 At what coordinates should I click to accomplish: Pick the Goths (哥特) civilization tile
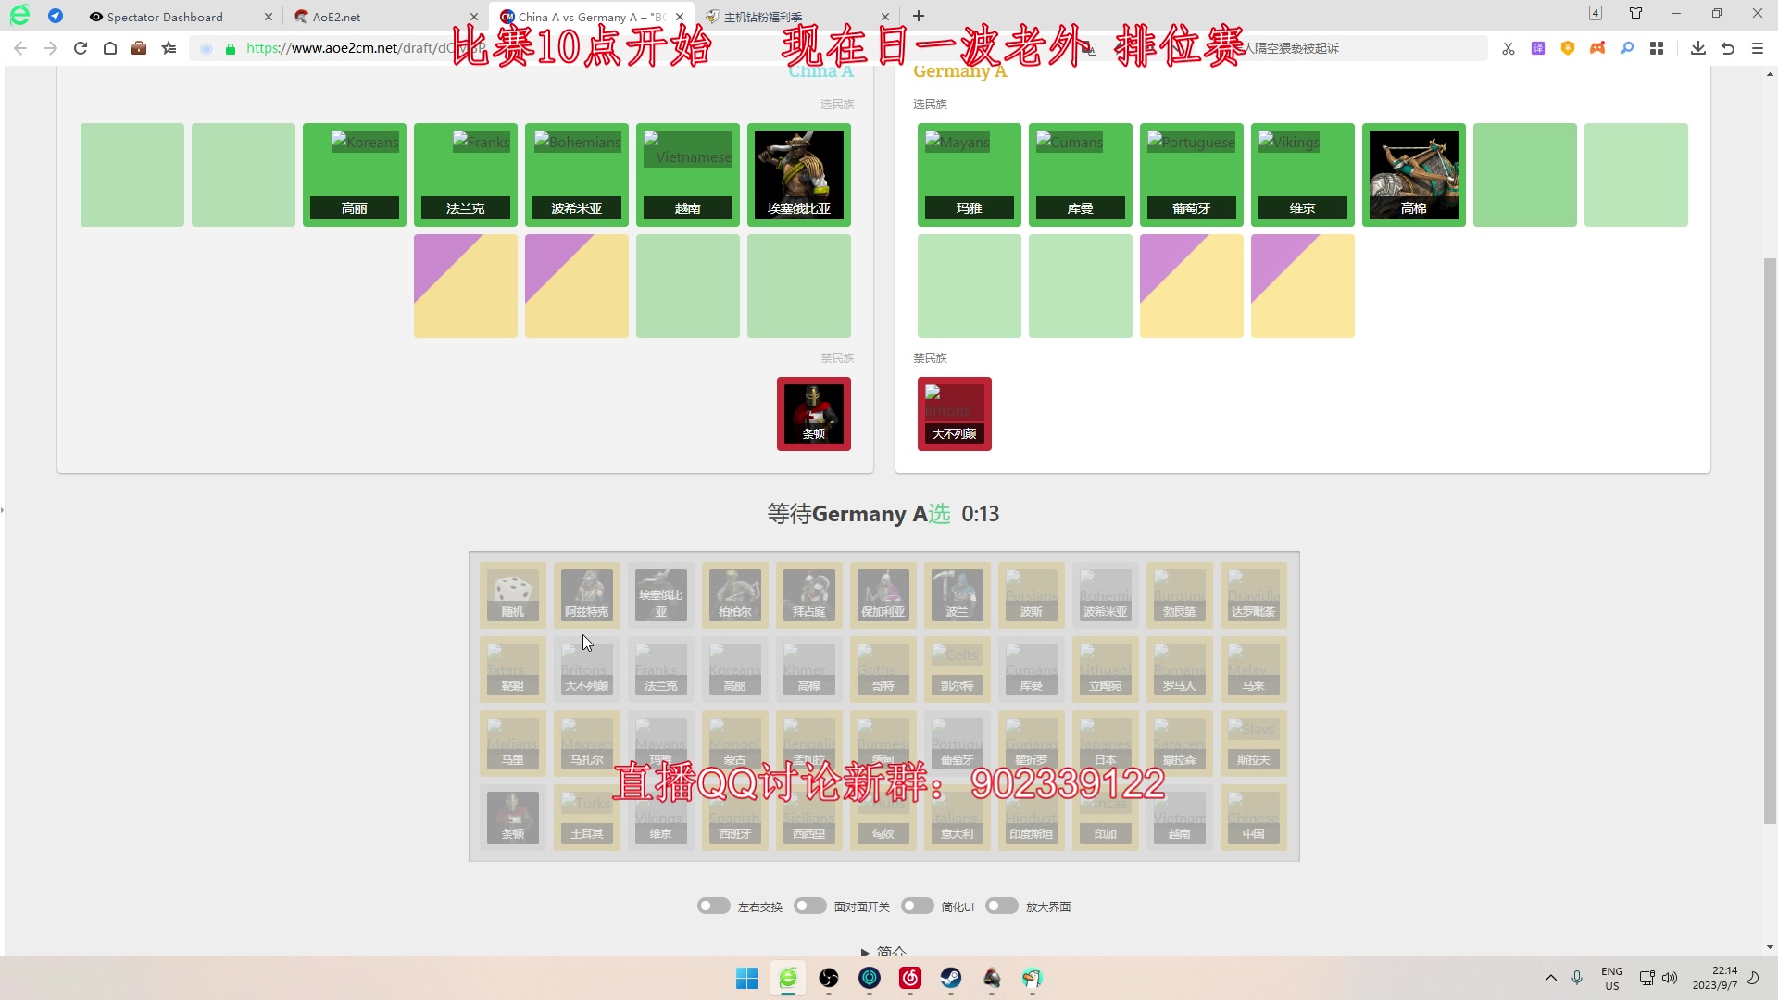pos(883,669)
